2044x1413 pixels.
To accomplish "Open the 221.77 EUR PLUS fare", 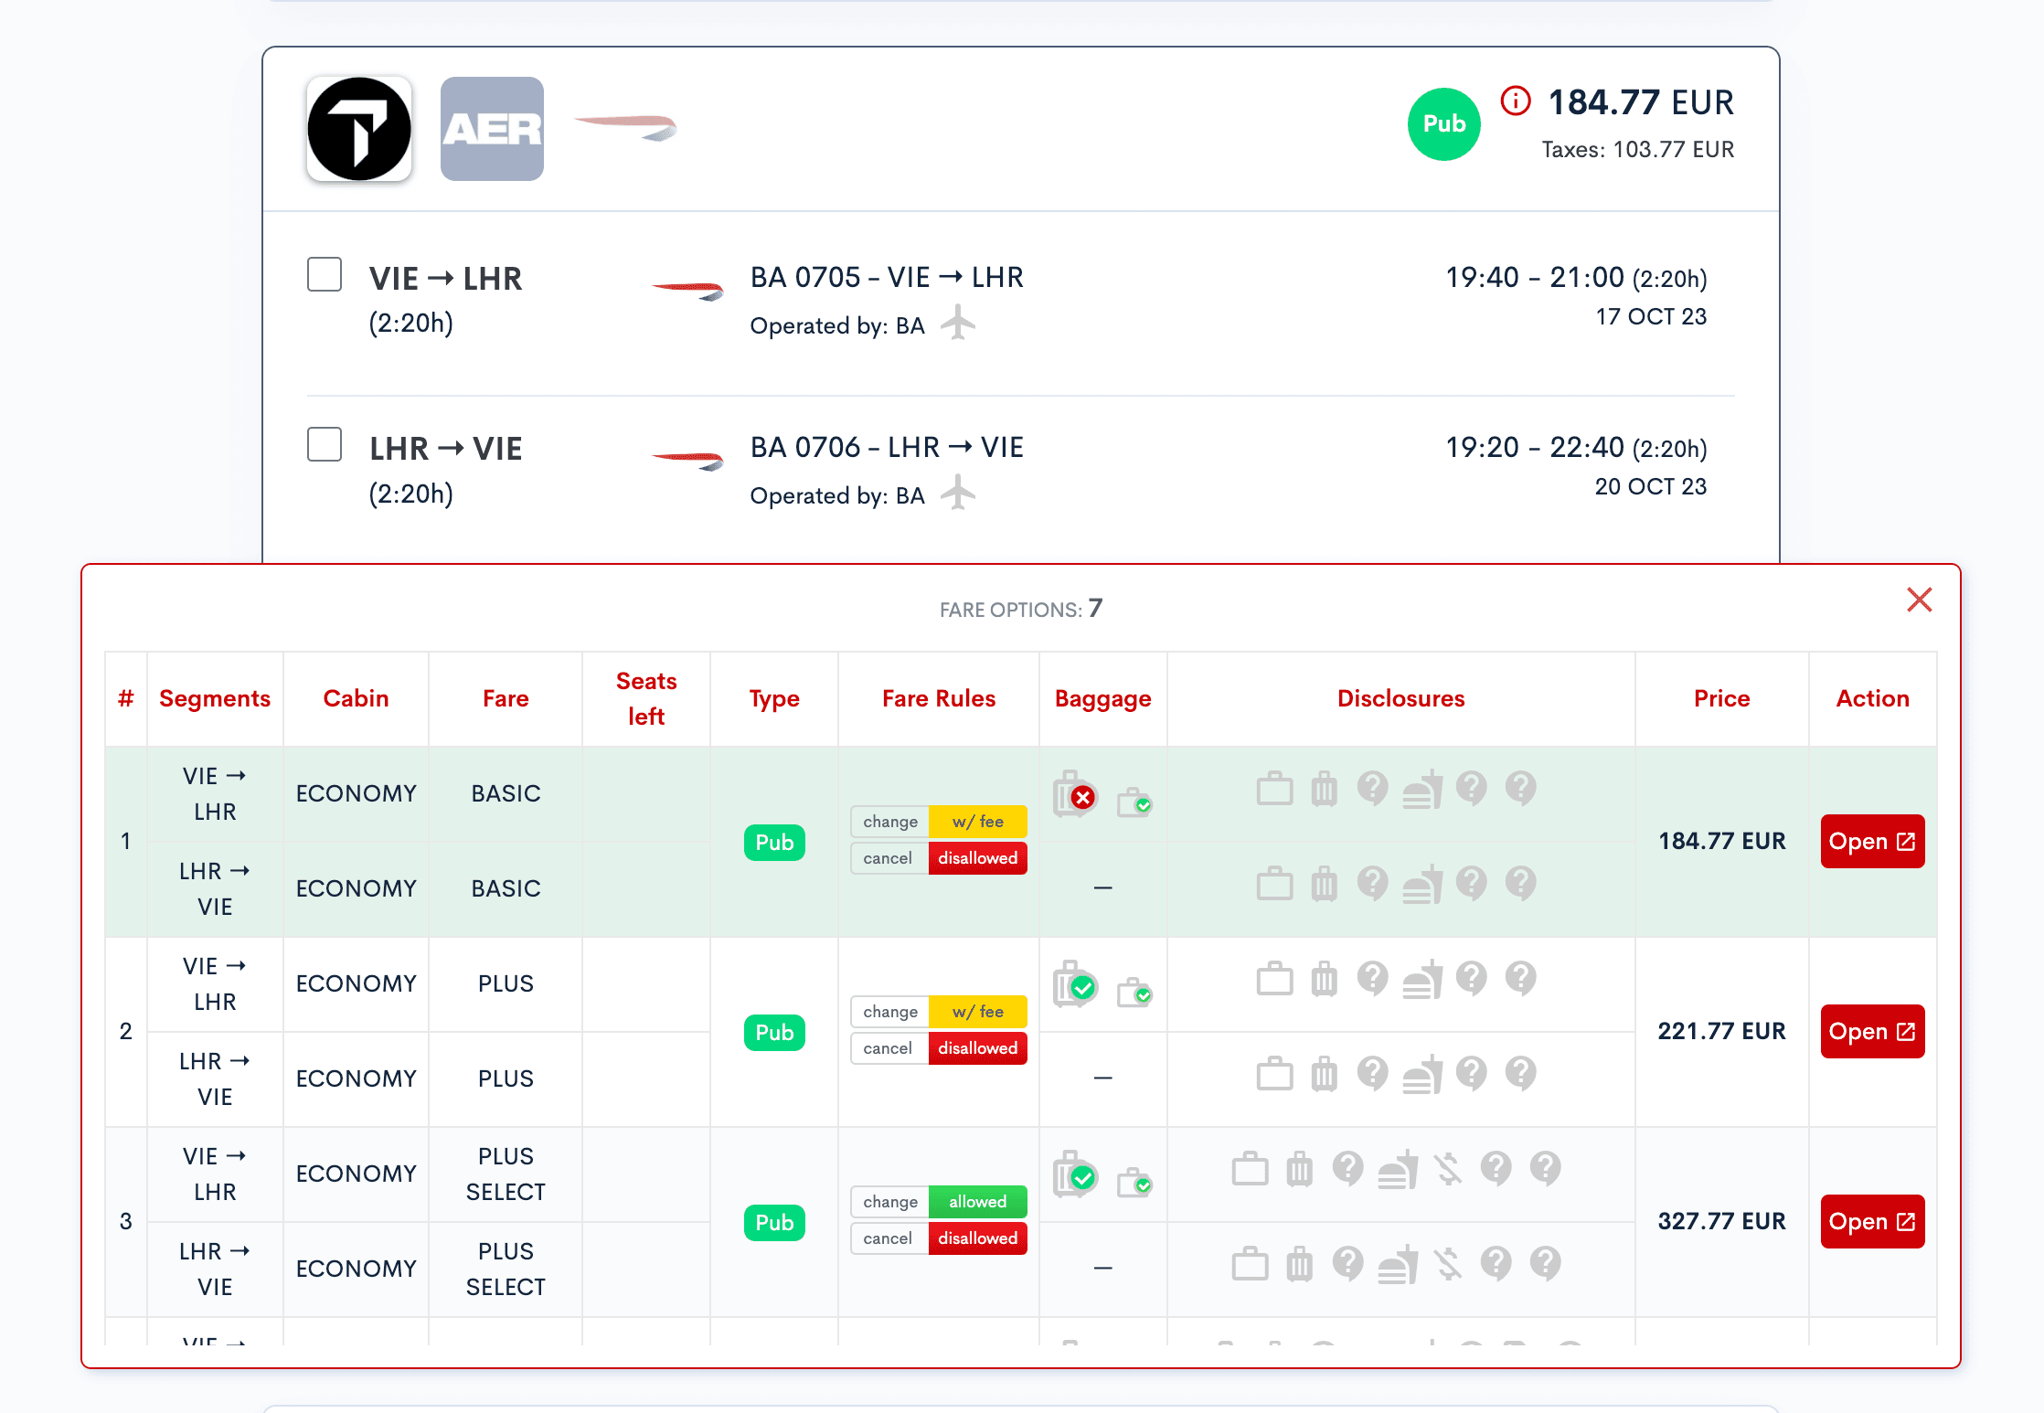I will (x=1872, y=1031).
